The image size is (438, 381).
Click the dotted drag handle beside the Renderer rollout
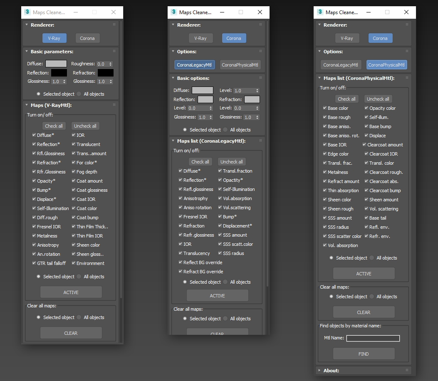tap(114, 25)
